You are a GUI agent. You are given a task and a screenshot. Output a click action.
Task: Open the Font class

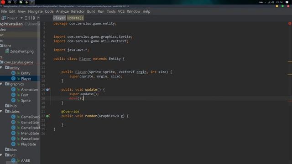(25, 95)
